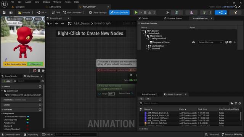Click GroundSpeed variable type color pill

click(27, 119)
